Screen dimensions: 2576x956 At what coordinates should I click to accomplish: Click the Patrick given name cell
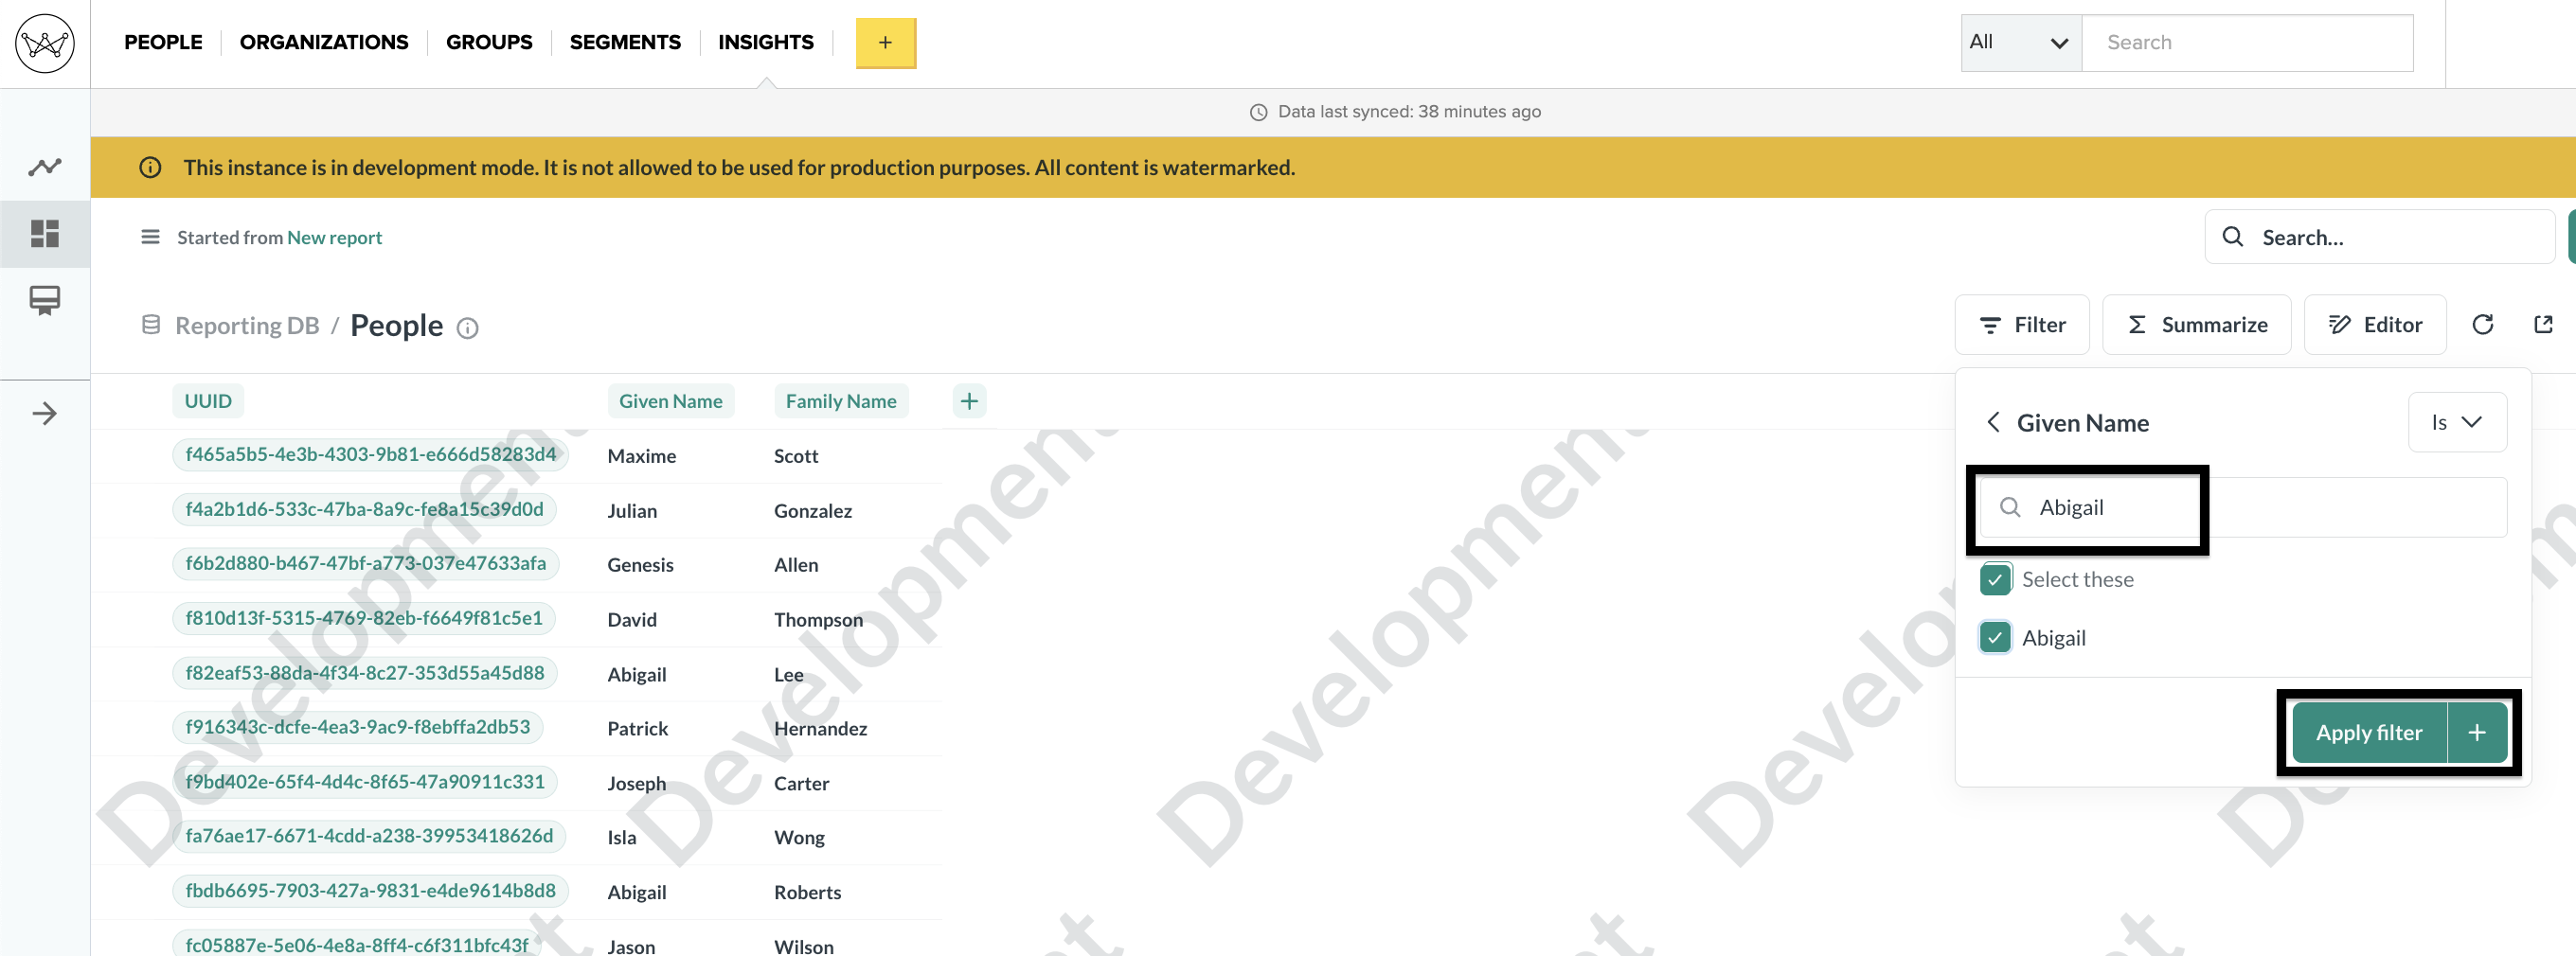pos(638,729)
